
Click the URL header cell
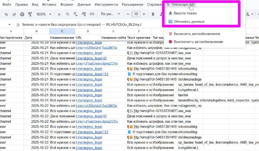pyautogui.click(x=88, y=38)
